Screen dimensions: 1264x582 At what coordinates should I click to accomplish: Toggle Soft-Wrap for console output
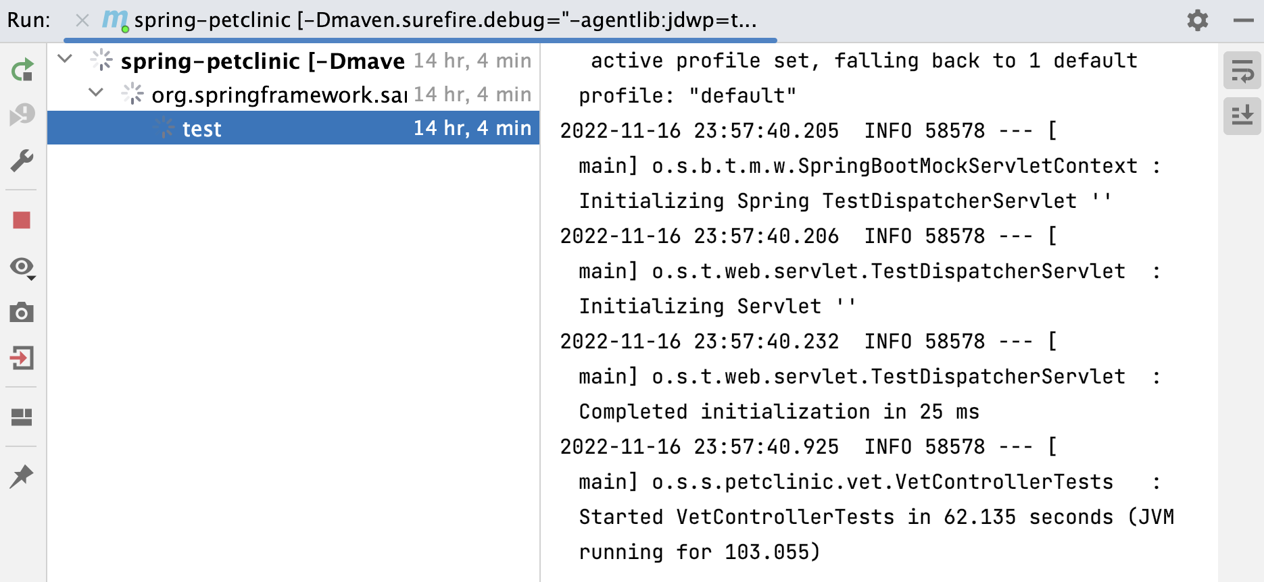tap(1242, 70)
